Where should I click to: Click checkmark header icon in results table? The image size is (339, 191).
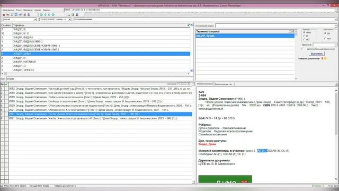point(6,84)
